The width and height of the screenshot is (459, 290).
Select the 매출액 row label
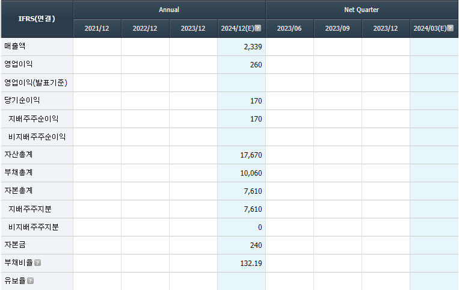click(x=15, y=46)
